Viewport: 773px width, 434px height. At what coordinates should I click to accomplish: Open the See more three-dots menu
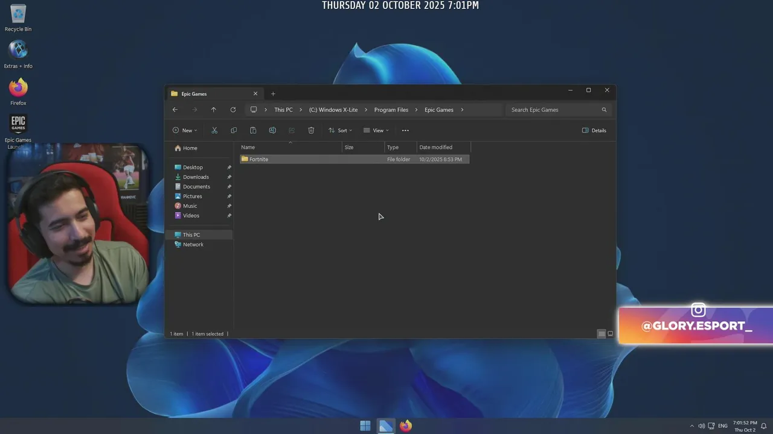click(x=405, y=130)
